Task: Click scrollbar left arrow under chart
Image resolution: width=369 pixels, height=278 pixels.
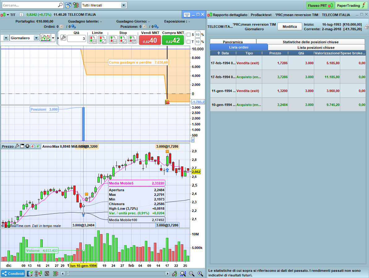Action: (63, 274)
